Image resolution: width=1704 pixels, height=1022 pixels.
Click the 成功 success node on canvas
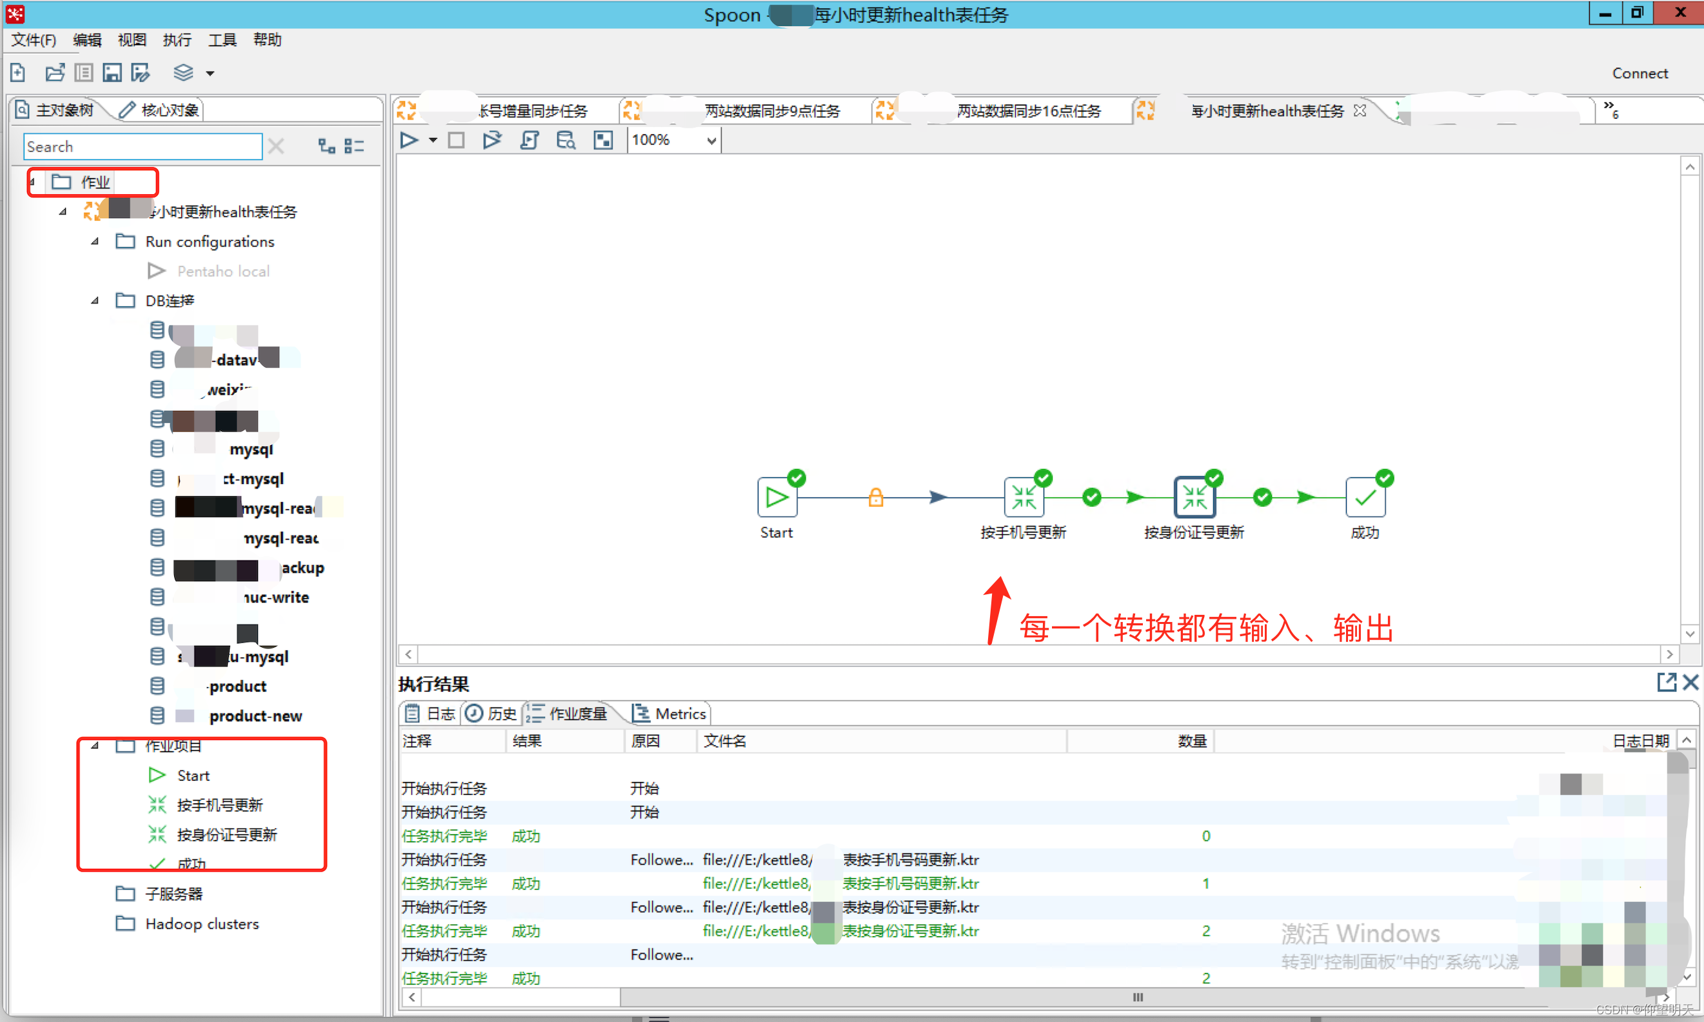(1365, 497)
